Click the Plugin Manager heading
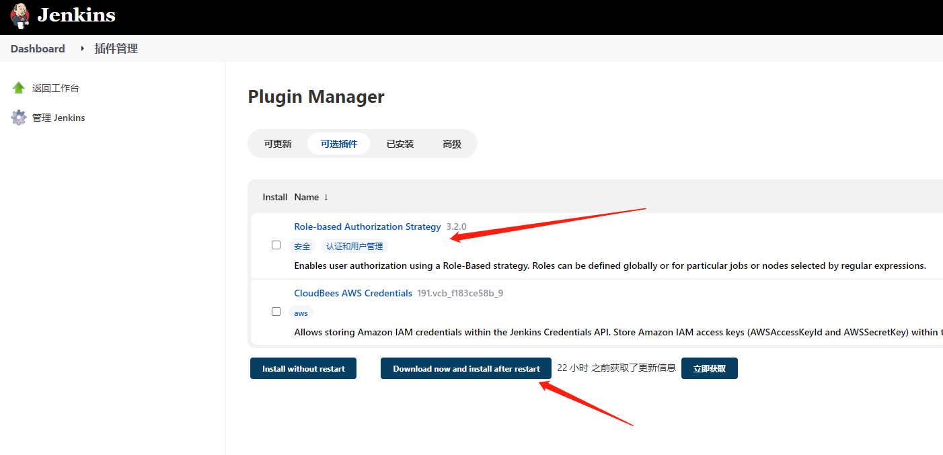 click(x=316, y=97)
